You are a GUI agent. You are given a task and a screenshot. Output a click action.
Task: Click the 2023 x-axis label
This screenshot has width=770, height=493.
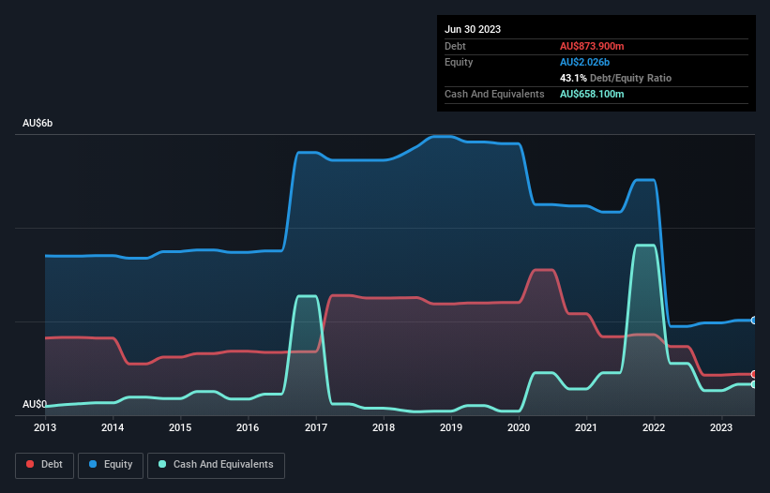coord(721,427)
